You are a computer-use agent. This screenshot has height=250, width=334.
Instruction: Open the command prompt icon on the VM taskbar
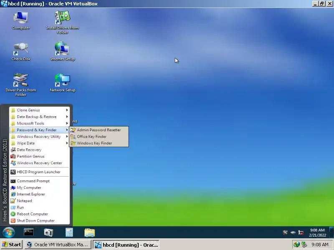28,232
